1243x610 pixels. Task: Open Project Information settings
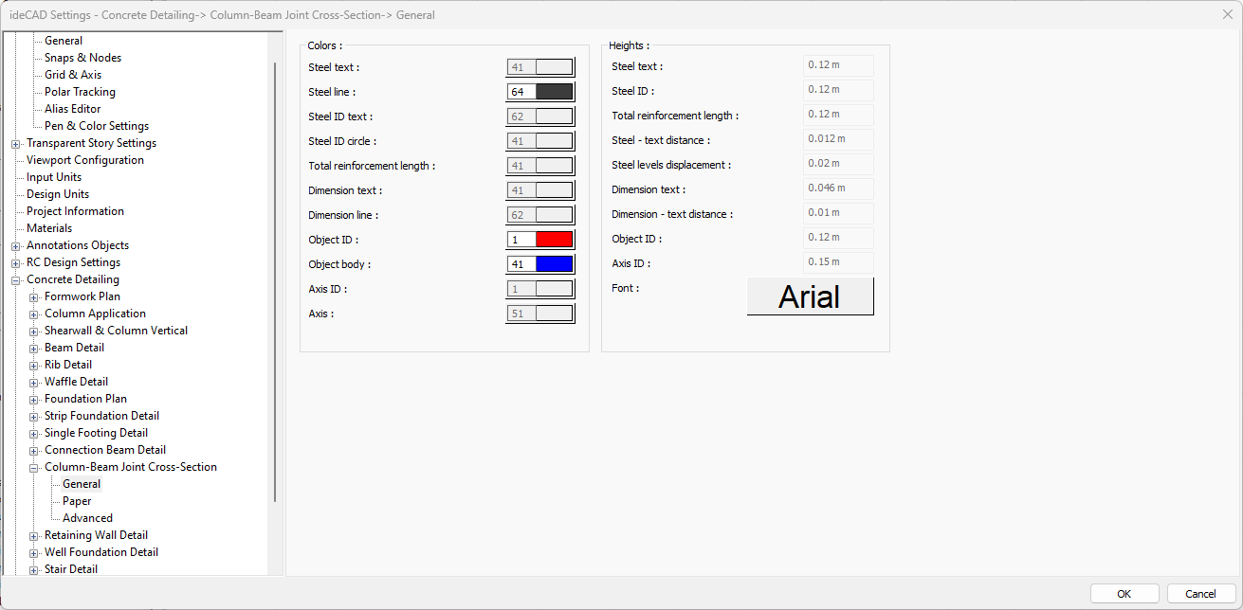click(x=75, y=211)
